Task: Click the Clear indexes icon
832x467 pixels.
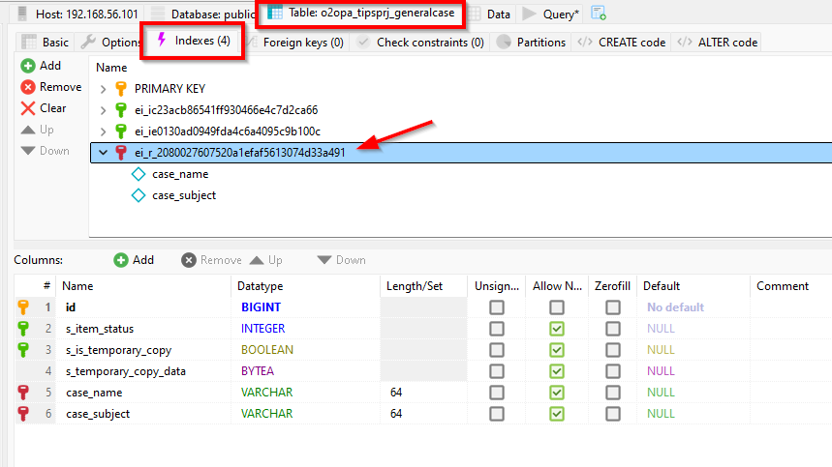Action: 28,108
